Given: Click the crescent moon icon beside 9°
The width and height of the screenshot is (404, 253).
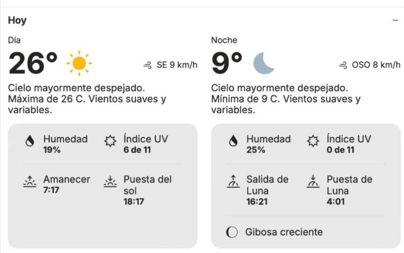Looking at the screenshot, I should [263, 63].
